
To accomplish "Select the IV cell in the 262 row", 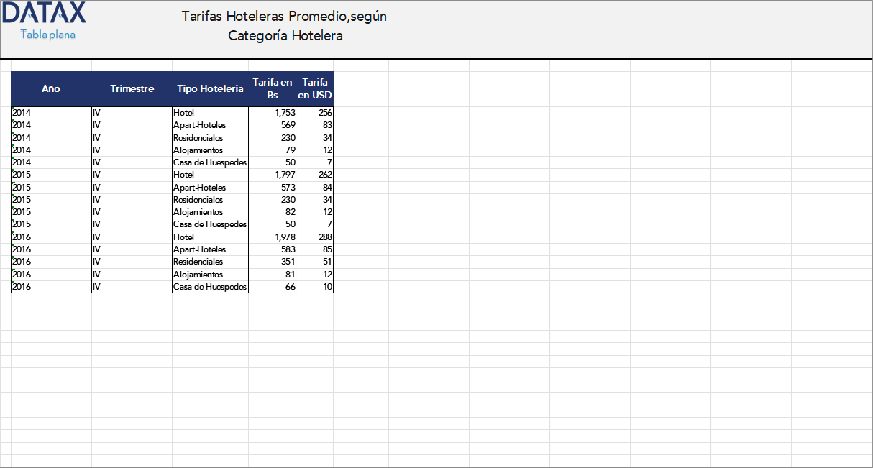I will click(132, 175).
